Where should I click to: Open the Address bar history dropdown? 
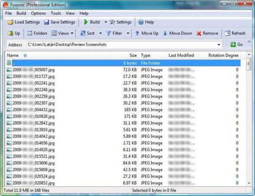click(x=219, y=44)
